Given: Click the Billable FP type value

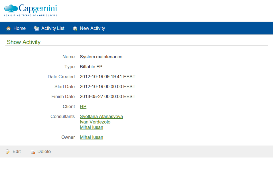Looking at the screenshot, I should [91, 67].
